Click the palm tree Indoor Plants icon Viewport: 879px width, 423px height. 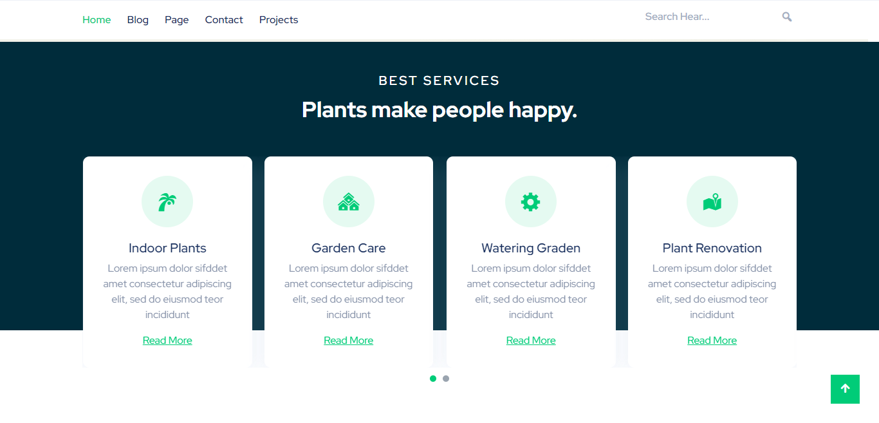[167, 202]
